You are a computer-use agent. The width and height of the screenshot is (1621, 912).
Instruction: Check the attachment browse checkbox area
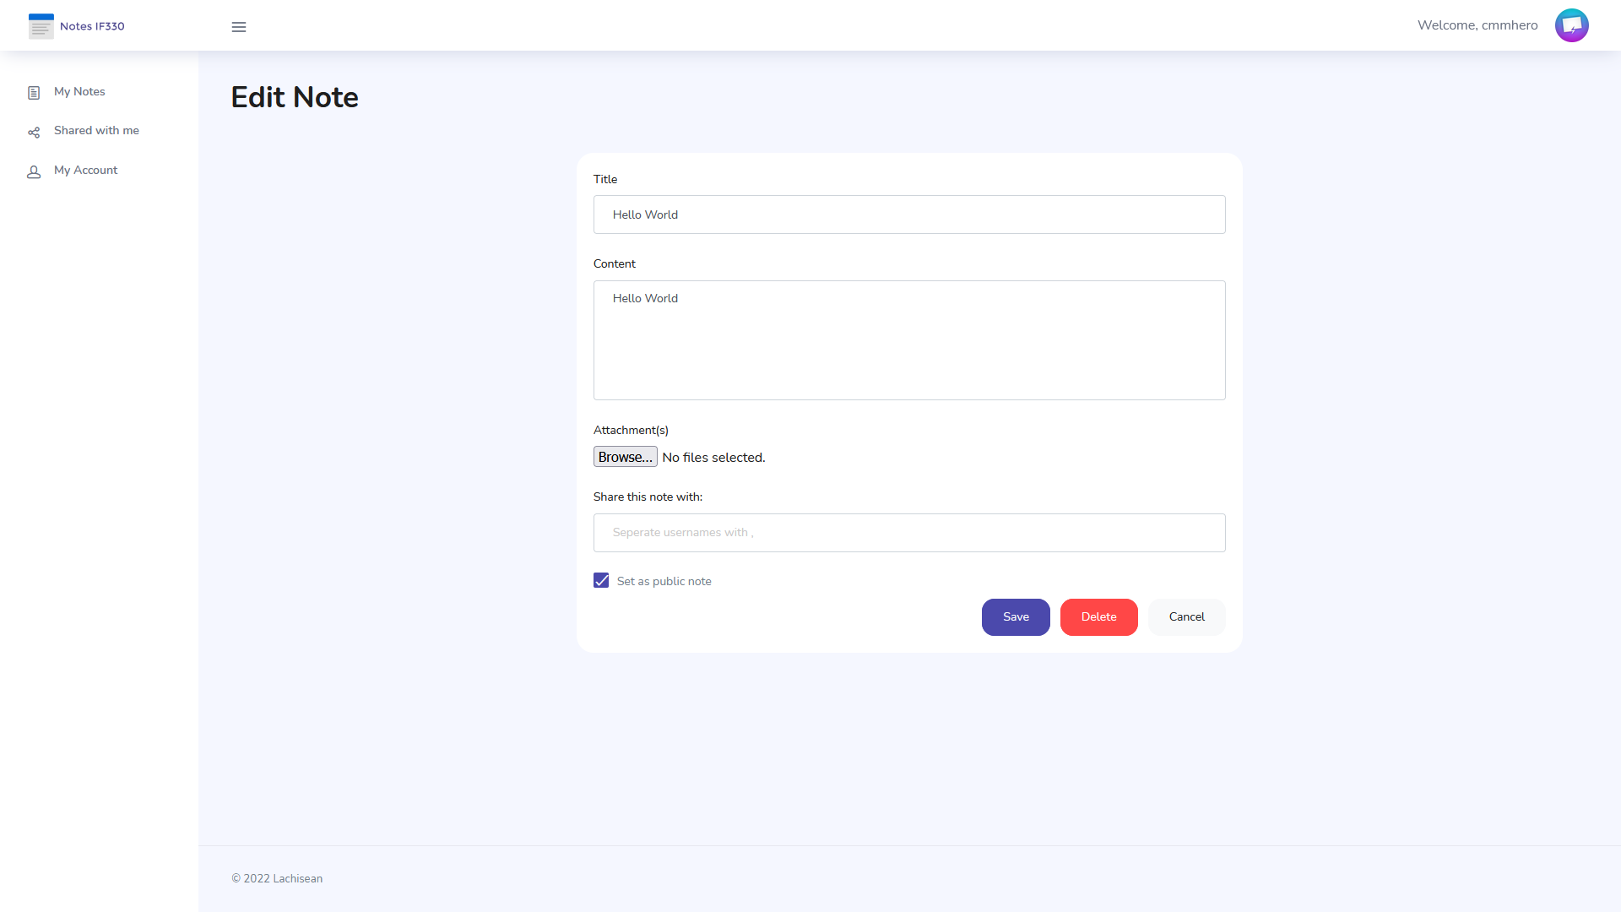626,457
